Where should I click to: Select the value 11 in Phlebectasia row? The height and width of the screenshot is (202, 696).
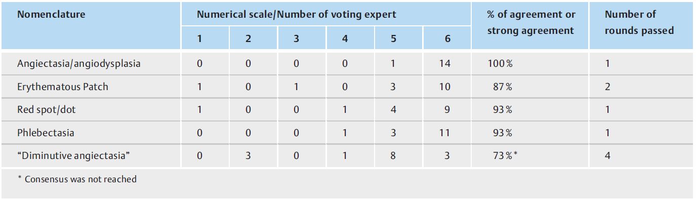pyautogui.click(x=446, y=133)
